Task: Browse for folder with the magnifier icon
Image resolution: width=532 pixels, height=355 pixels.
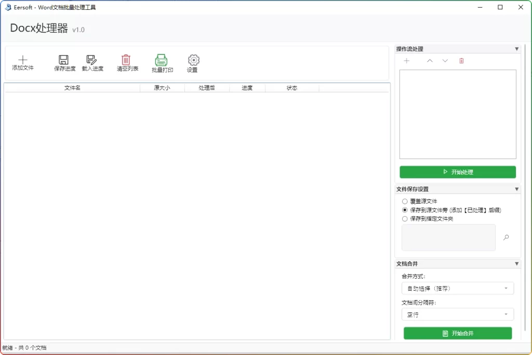Action: (506, 237)
